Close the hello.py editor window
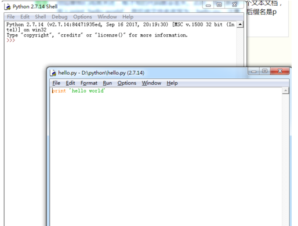Image resolution: width=298 pixels, height=226 pixels. pyautogui.click(x=280, y=71)
